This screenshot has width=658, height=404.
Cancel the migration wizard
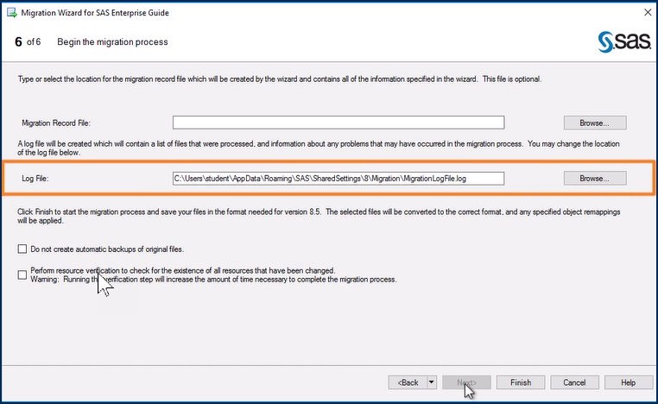pyautogui.click(x=574, y=382)
